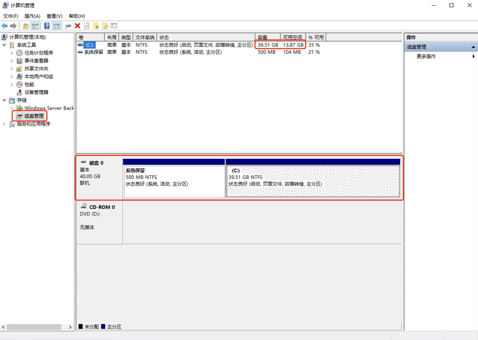Toggle the Show/Hide Console Tree icon
This screenshot has height=340, width=478.
tap(35, 26)
